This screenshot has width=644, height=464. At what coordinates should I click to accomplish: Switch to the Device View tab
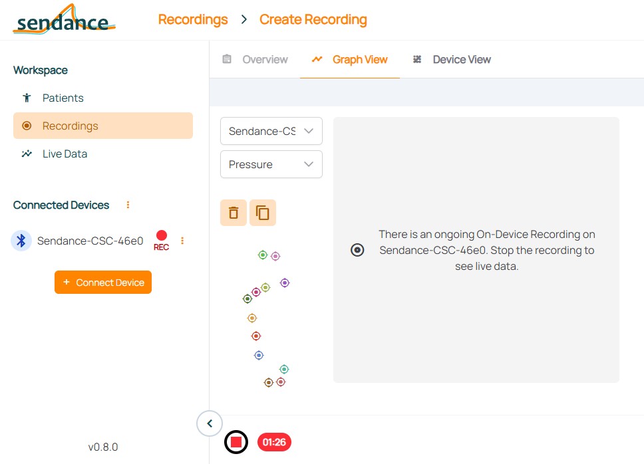[x=452, y=59]
